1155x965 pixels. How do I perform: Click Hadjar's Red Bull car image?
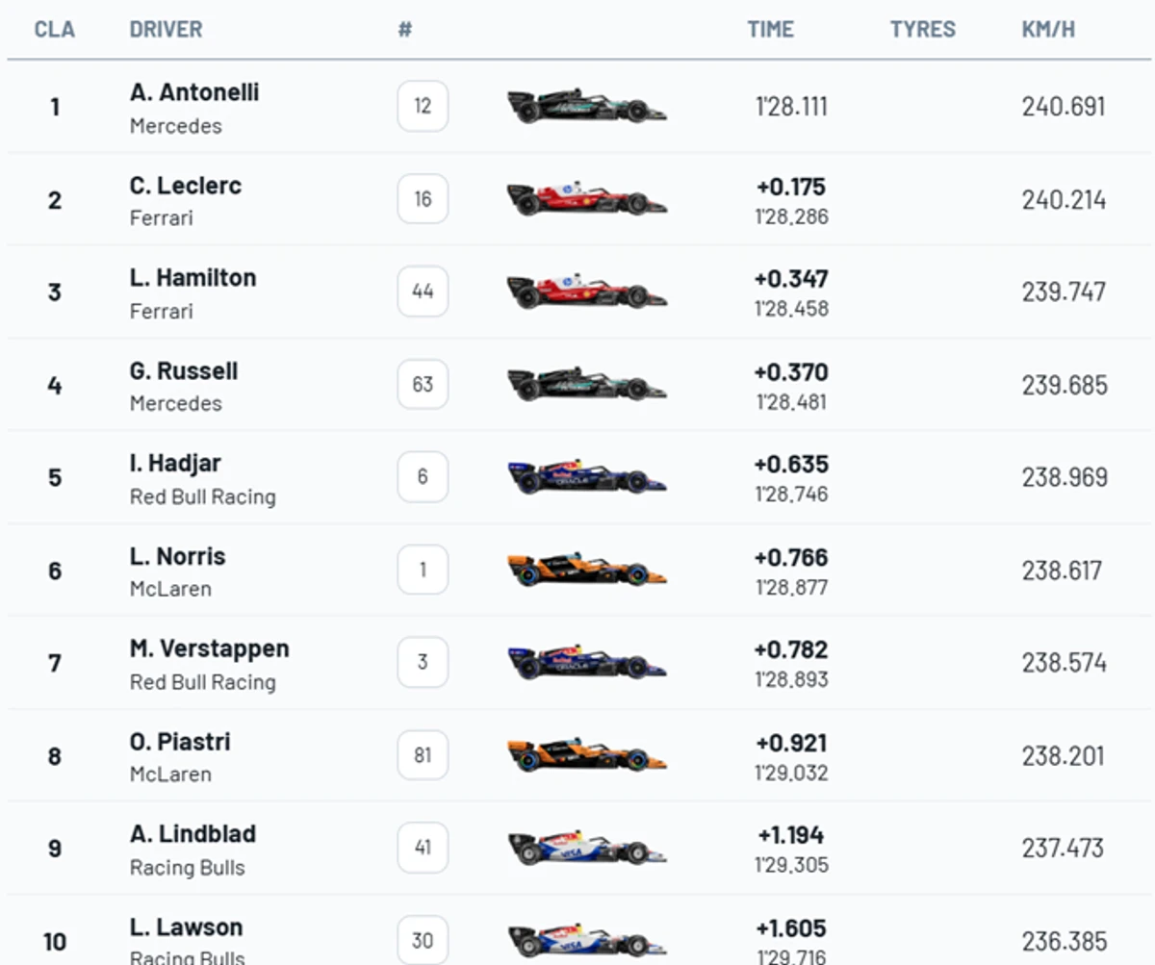(586, 476)
